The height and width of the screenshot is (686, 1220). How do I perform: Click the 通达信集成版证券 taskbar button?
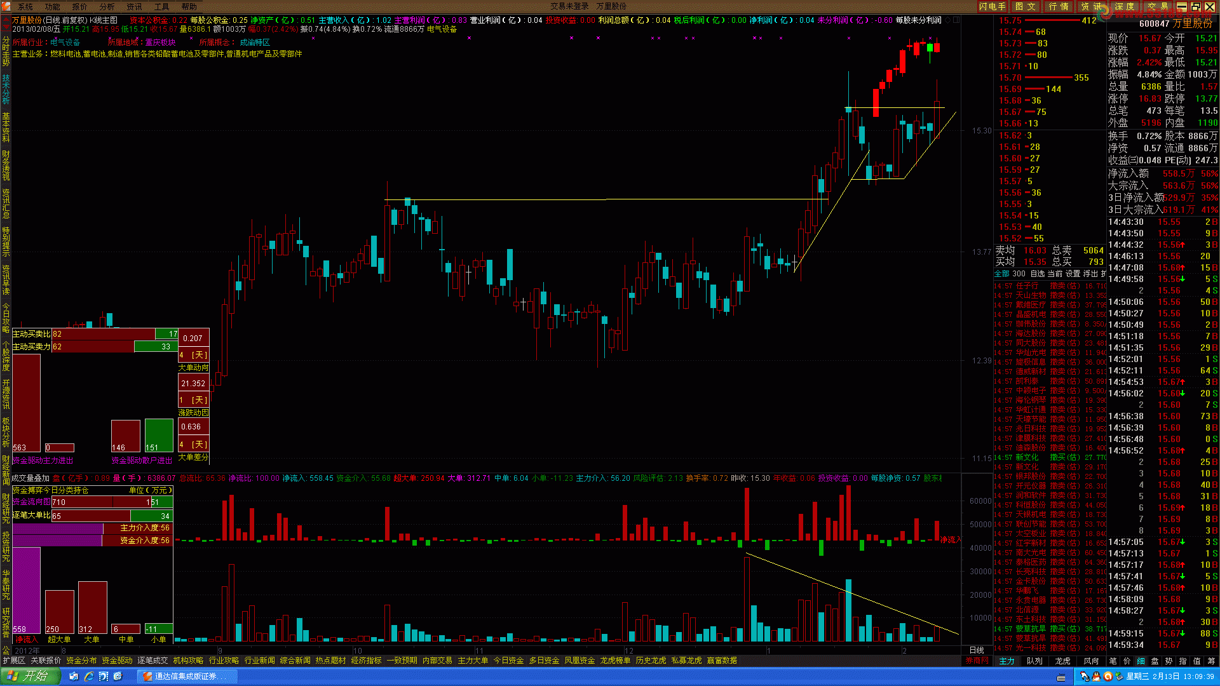[x=188, y=676]
